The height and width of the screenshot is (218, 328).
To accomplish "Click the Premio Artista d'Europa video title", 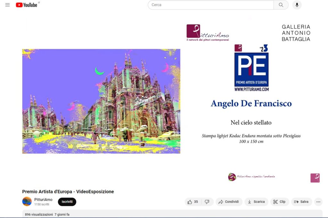I will (68, 192).
